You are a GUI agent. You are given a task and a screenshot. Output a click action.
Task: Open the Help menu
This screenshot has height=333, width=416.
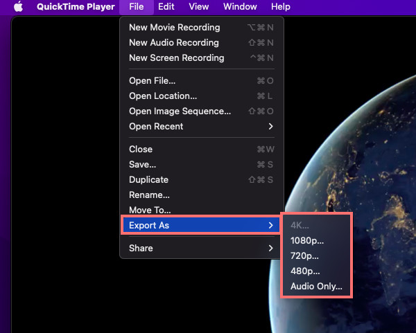pos(281,7)
